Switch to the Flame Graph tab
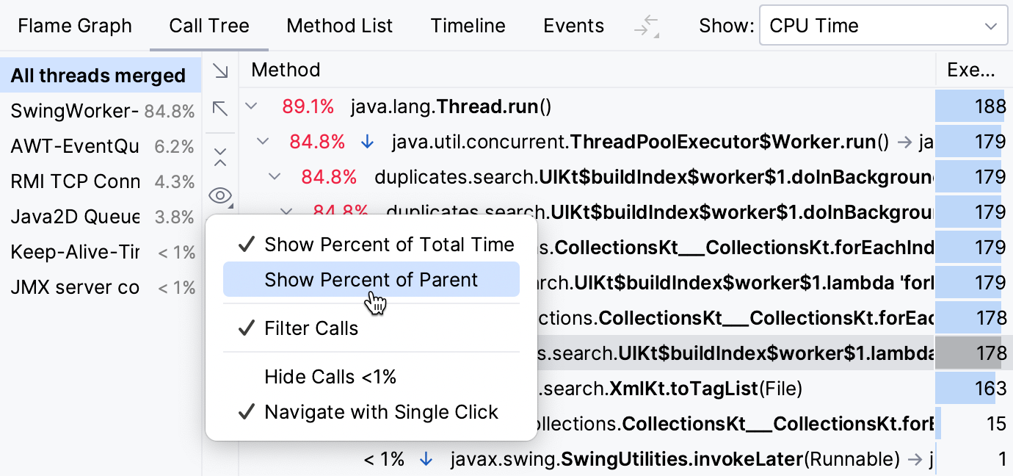The width and height of the screenshot is (1013, 476). tap(74, 25)
